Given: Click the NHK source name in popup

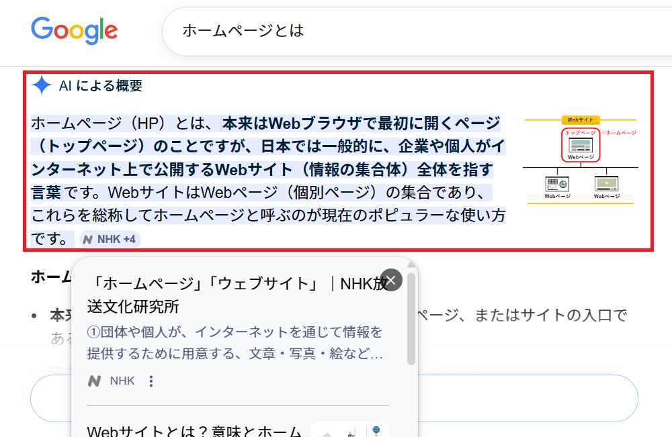Looking at the screenshot, I should pos(122,381).
